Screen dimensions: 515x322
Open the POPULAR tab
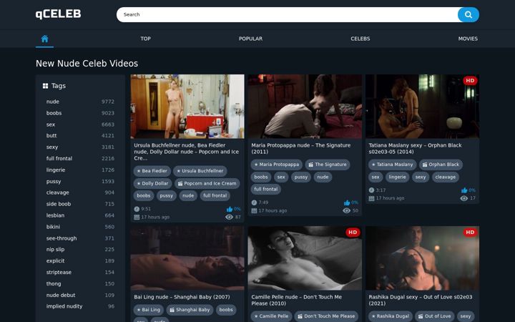pyautogui.click(x=250, y=39)
